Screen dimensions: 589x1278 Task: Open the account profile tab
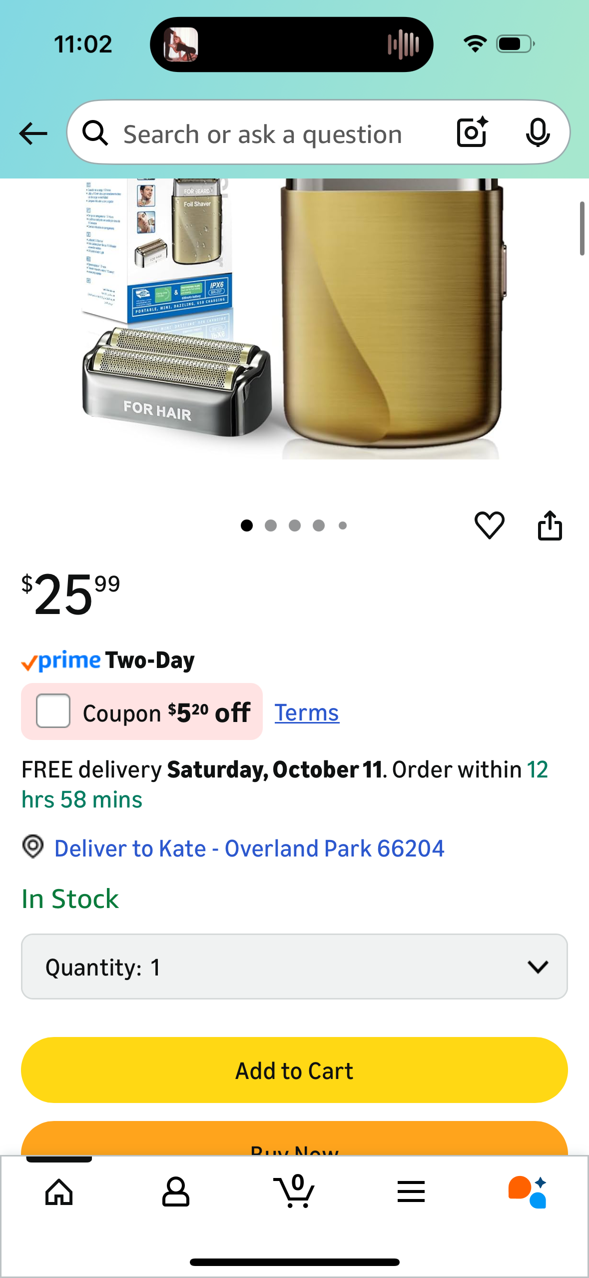tap(176, 1192)
